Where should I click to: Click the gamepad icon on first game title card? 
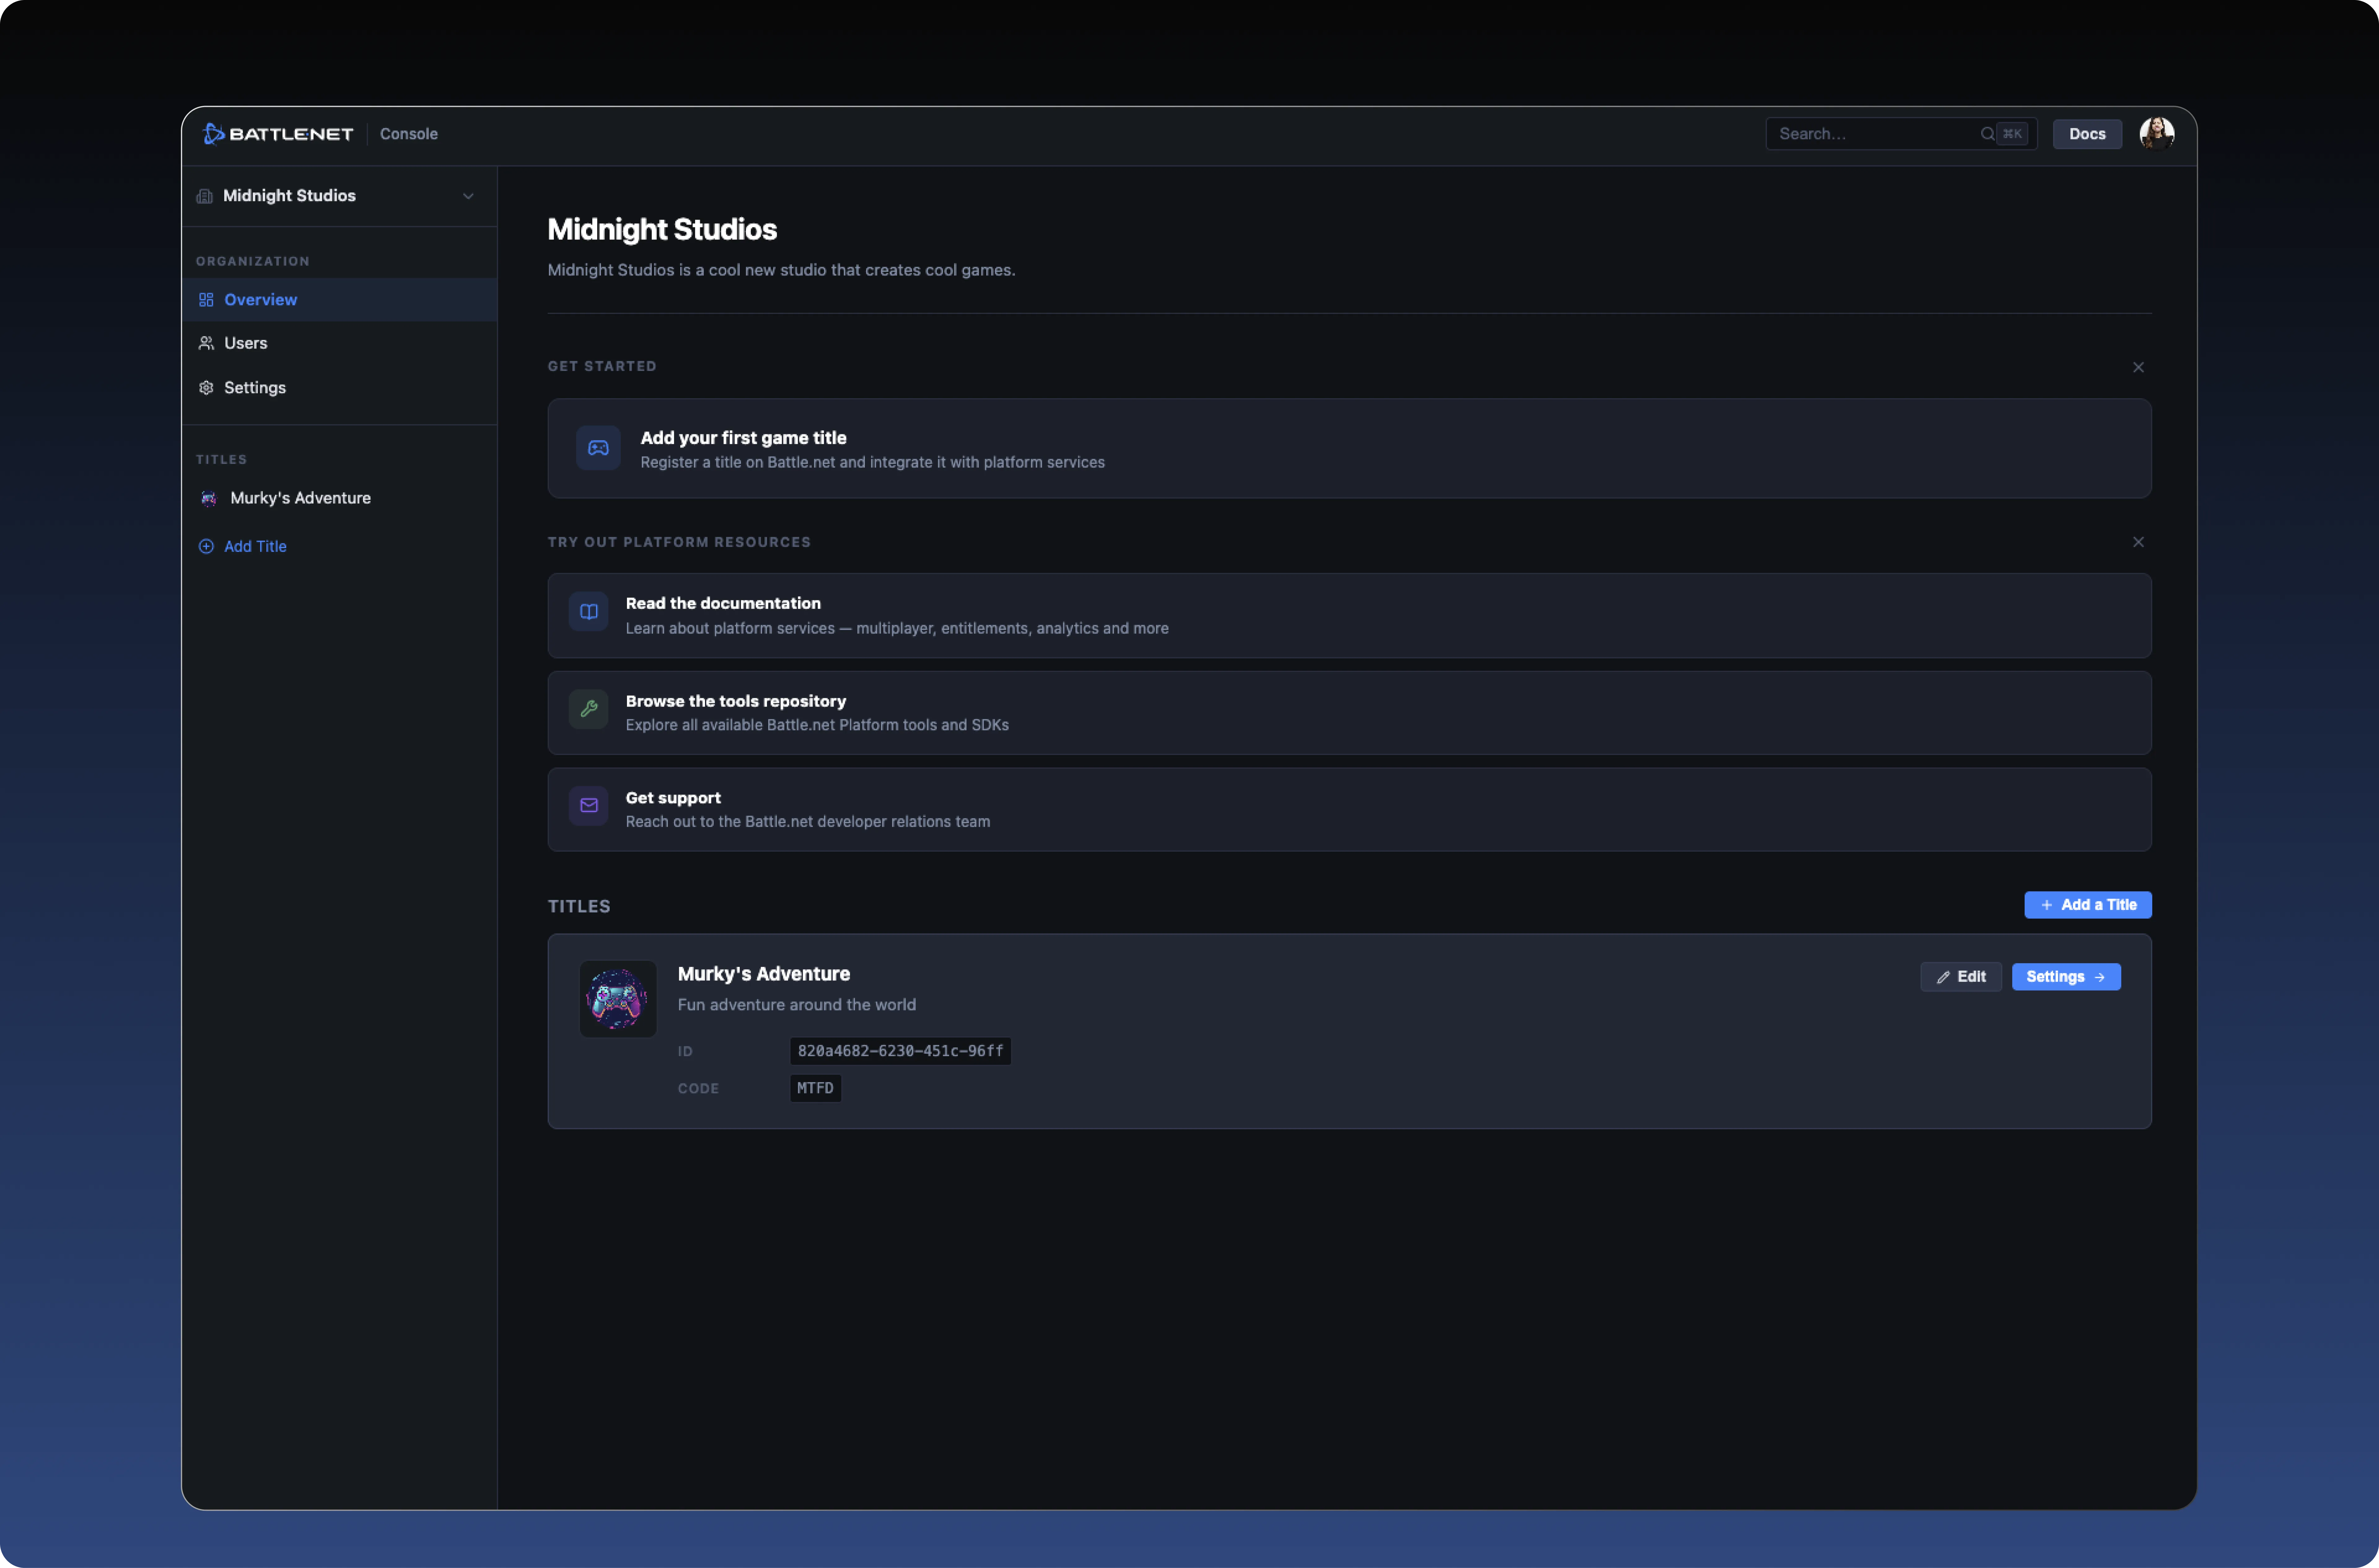(x=598, y=448)
